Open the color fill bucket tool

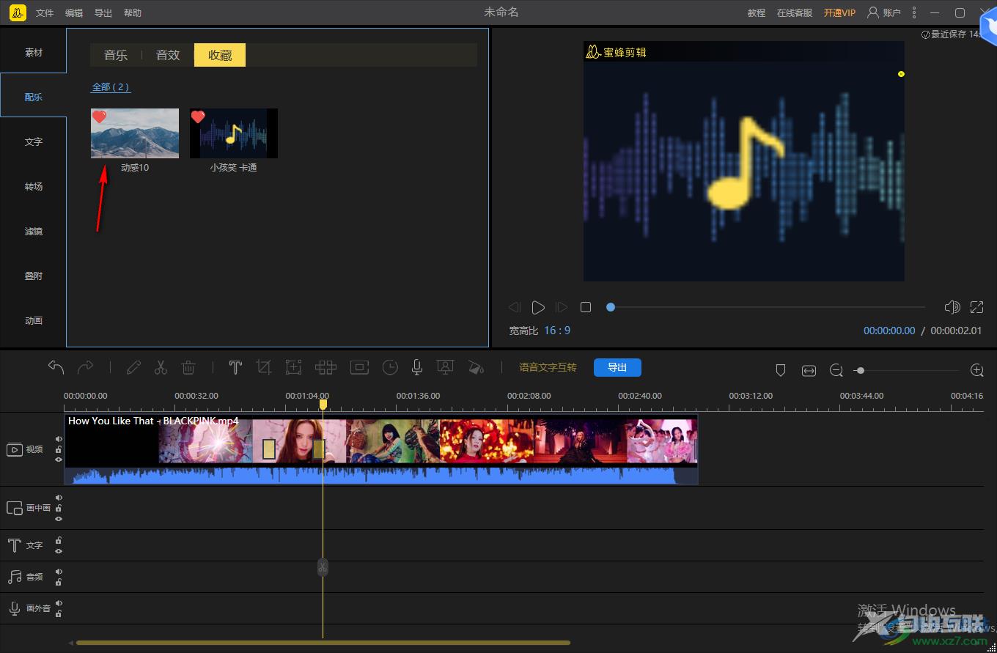tap(476, 367)
